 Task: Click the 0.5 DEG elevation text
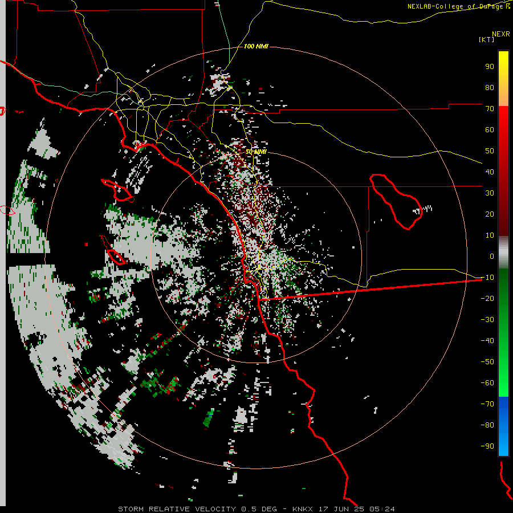click(x=259, y=509)
